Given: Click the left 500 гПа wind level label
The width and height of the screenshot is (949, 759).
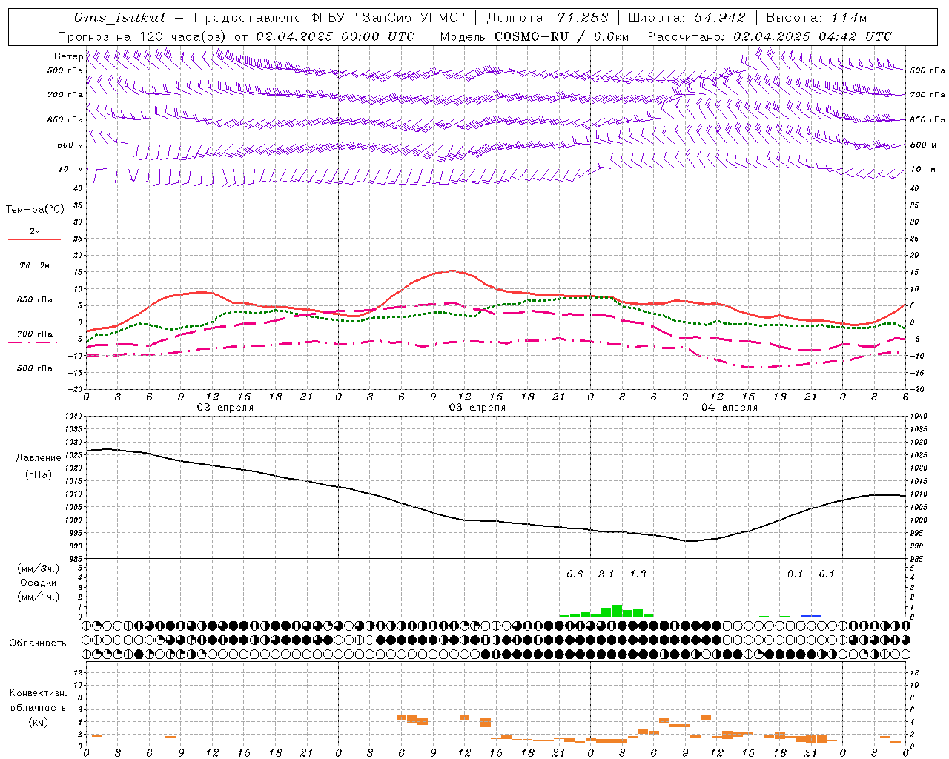Looking at the screenshot, I should click(65, 70).
